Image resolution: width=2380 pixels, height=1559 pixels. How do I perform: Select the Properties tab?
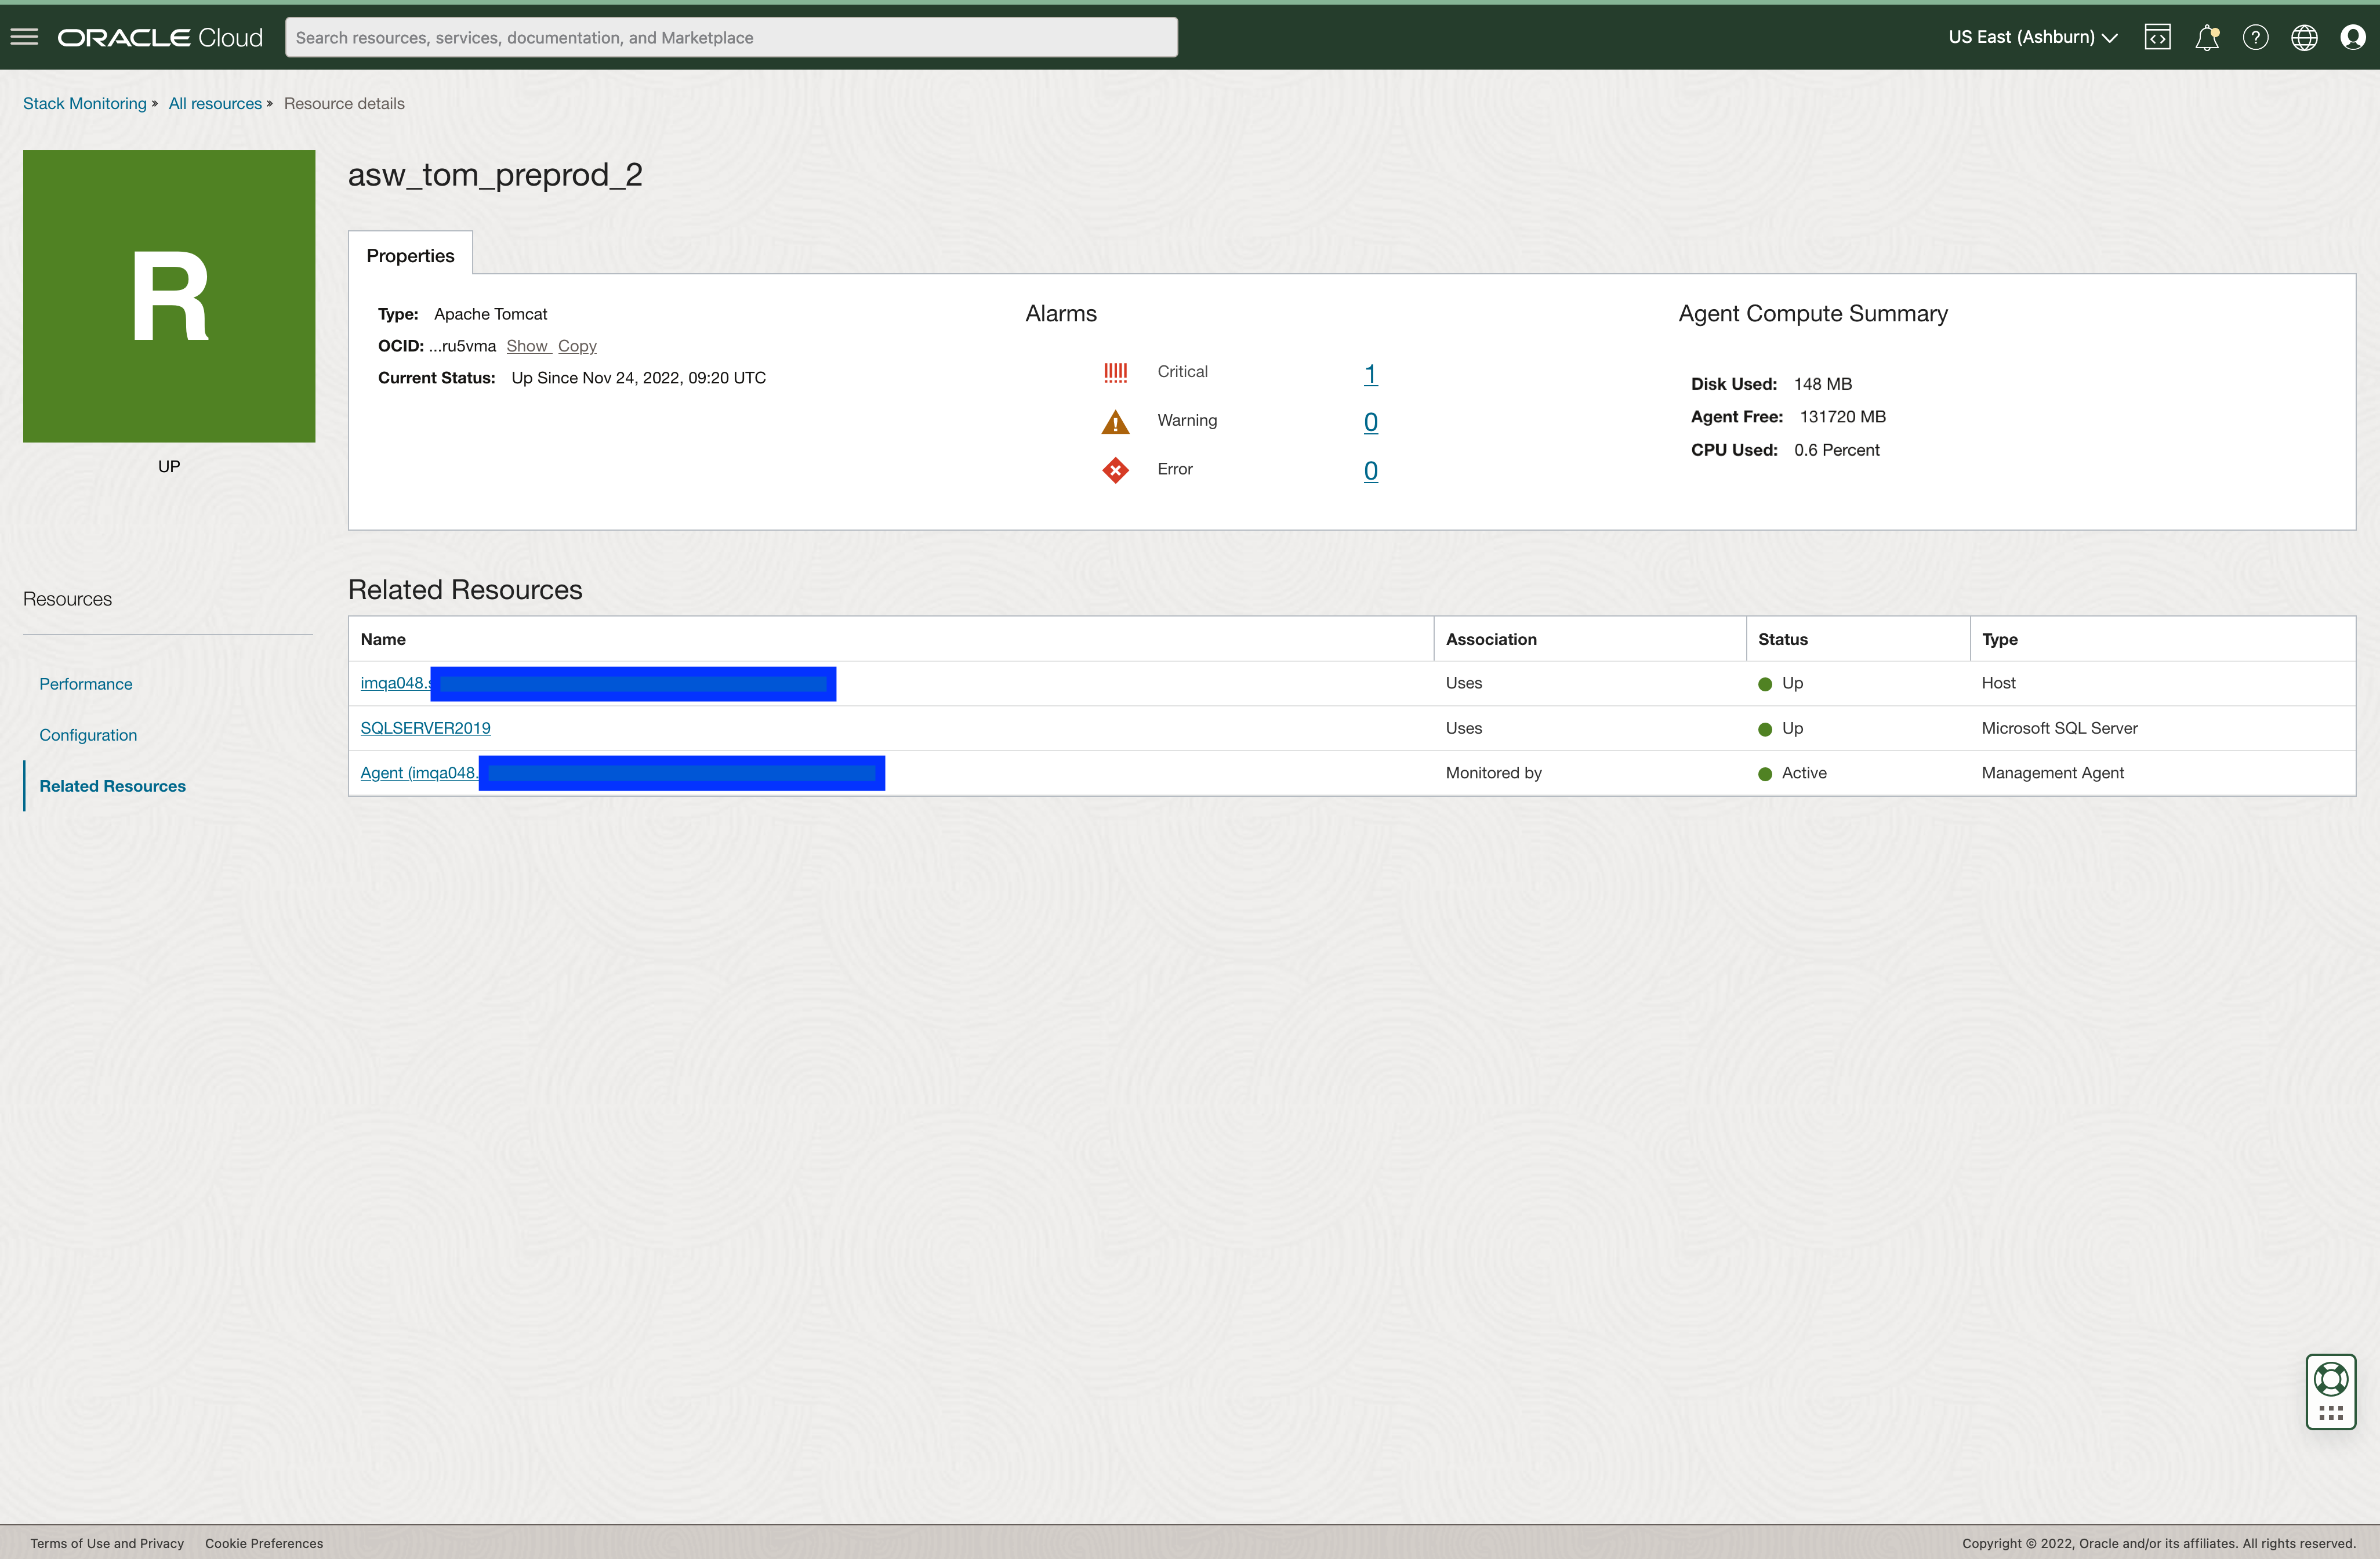pos(410,255)
